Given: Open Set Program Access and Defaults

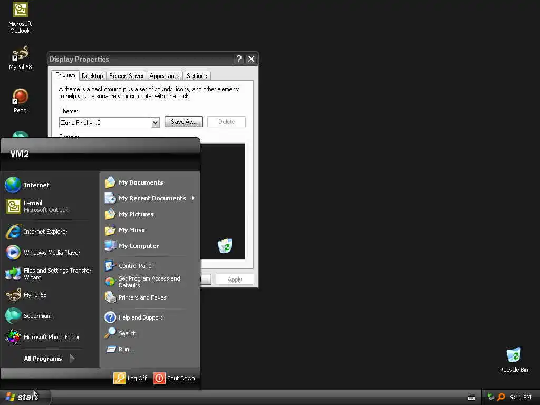Looking at the screenshot, I should pyautogui.click(x=150, y=282).
